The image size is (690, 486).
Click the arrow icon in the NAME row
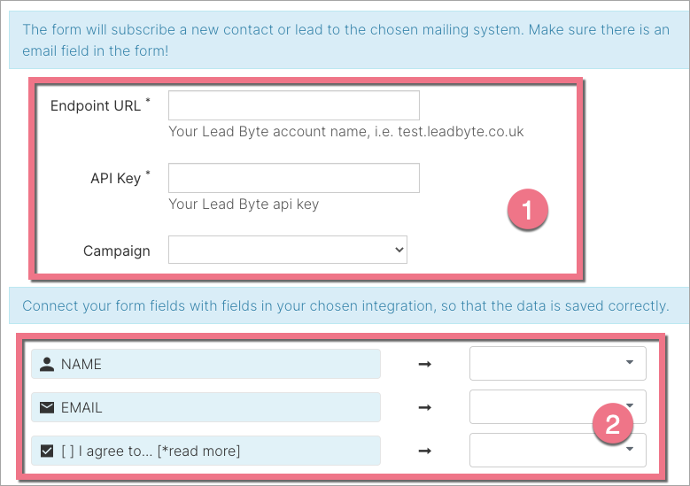point(425,364)
